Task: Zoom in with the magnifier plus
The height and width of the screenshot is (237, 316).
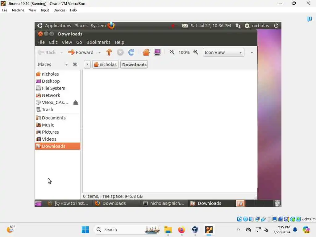Action: (196, 52)
